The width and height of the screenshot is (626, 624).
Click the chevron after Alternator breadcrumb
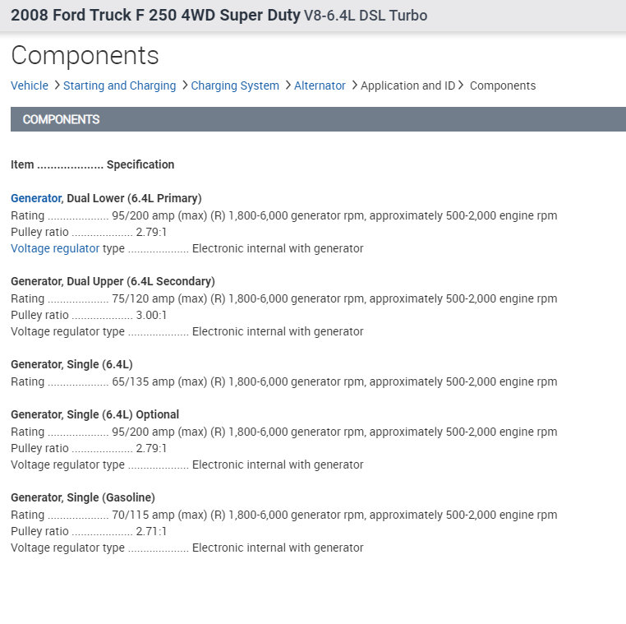tap(354, 85)
